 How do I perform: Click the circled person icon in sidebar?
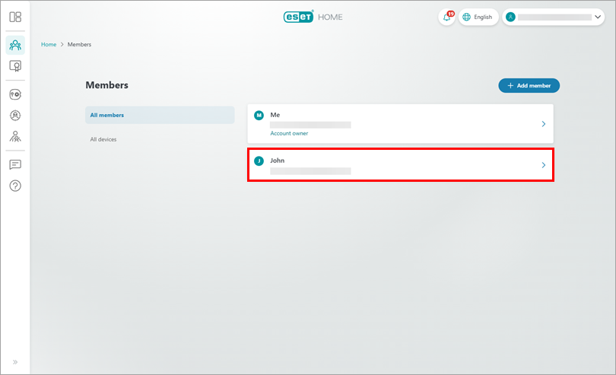[x=15, y=116]
